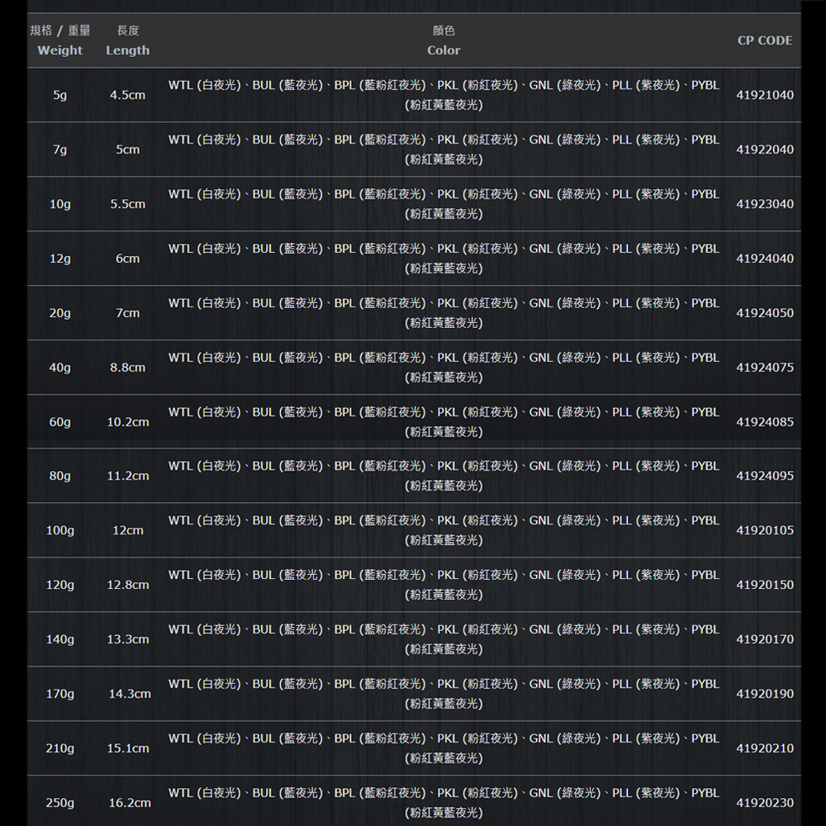The width and height of the screenshot is (826, 826).
Task: Click the 40g weight cell
Action: point(60,368)
